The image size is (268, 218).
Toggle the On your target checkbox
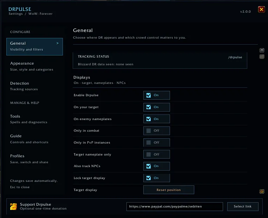click(x=149, y=107)
